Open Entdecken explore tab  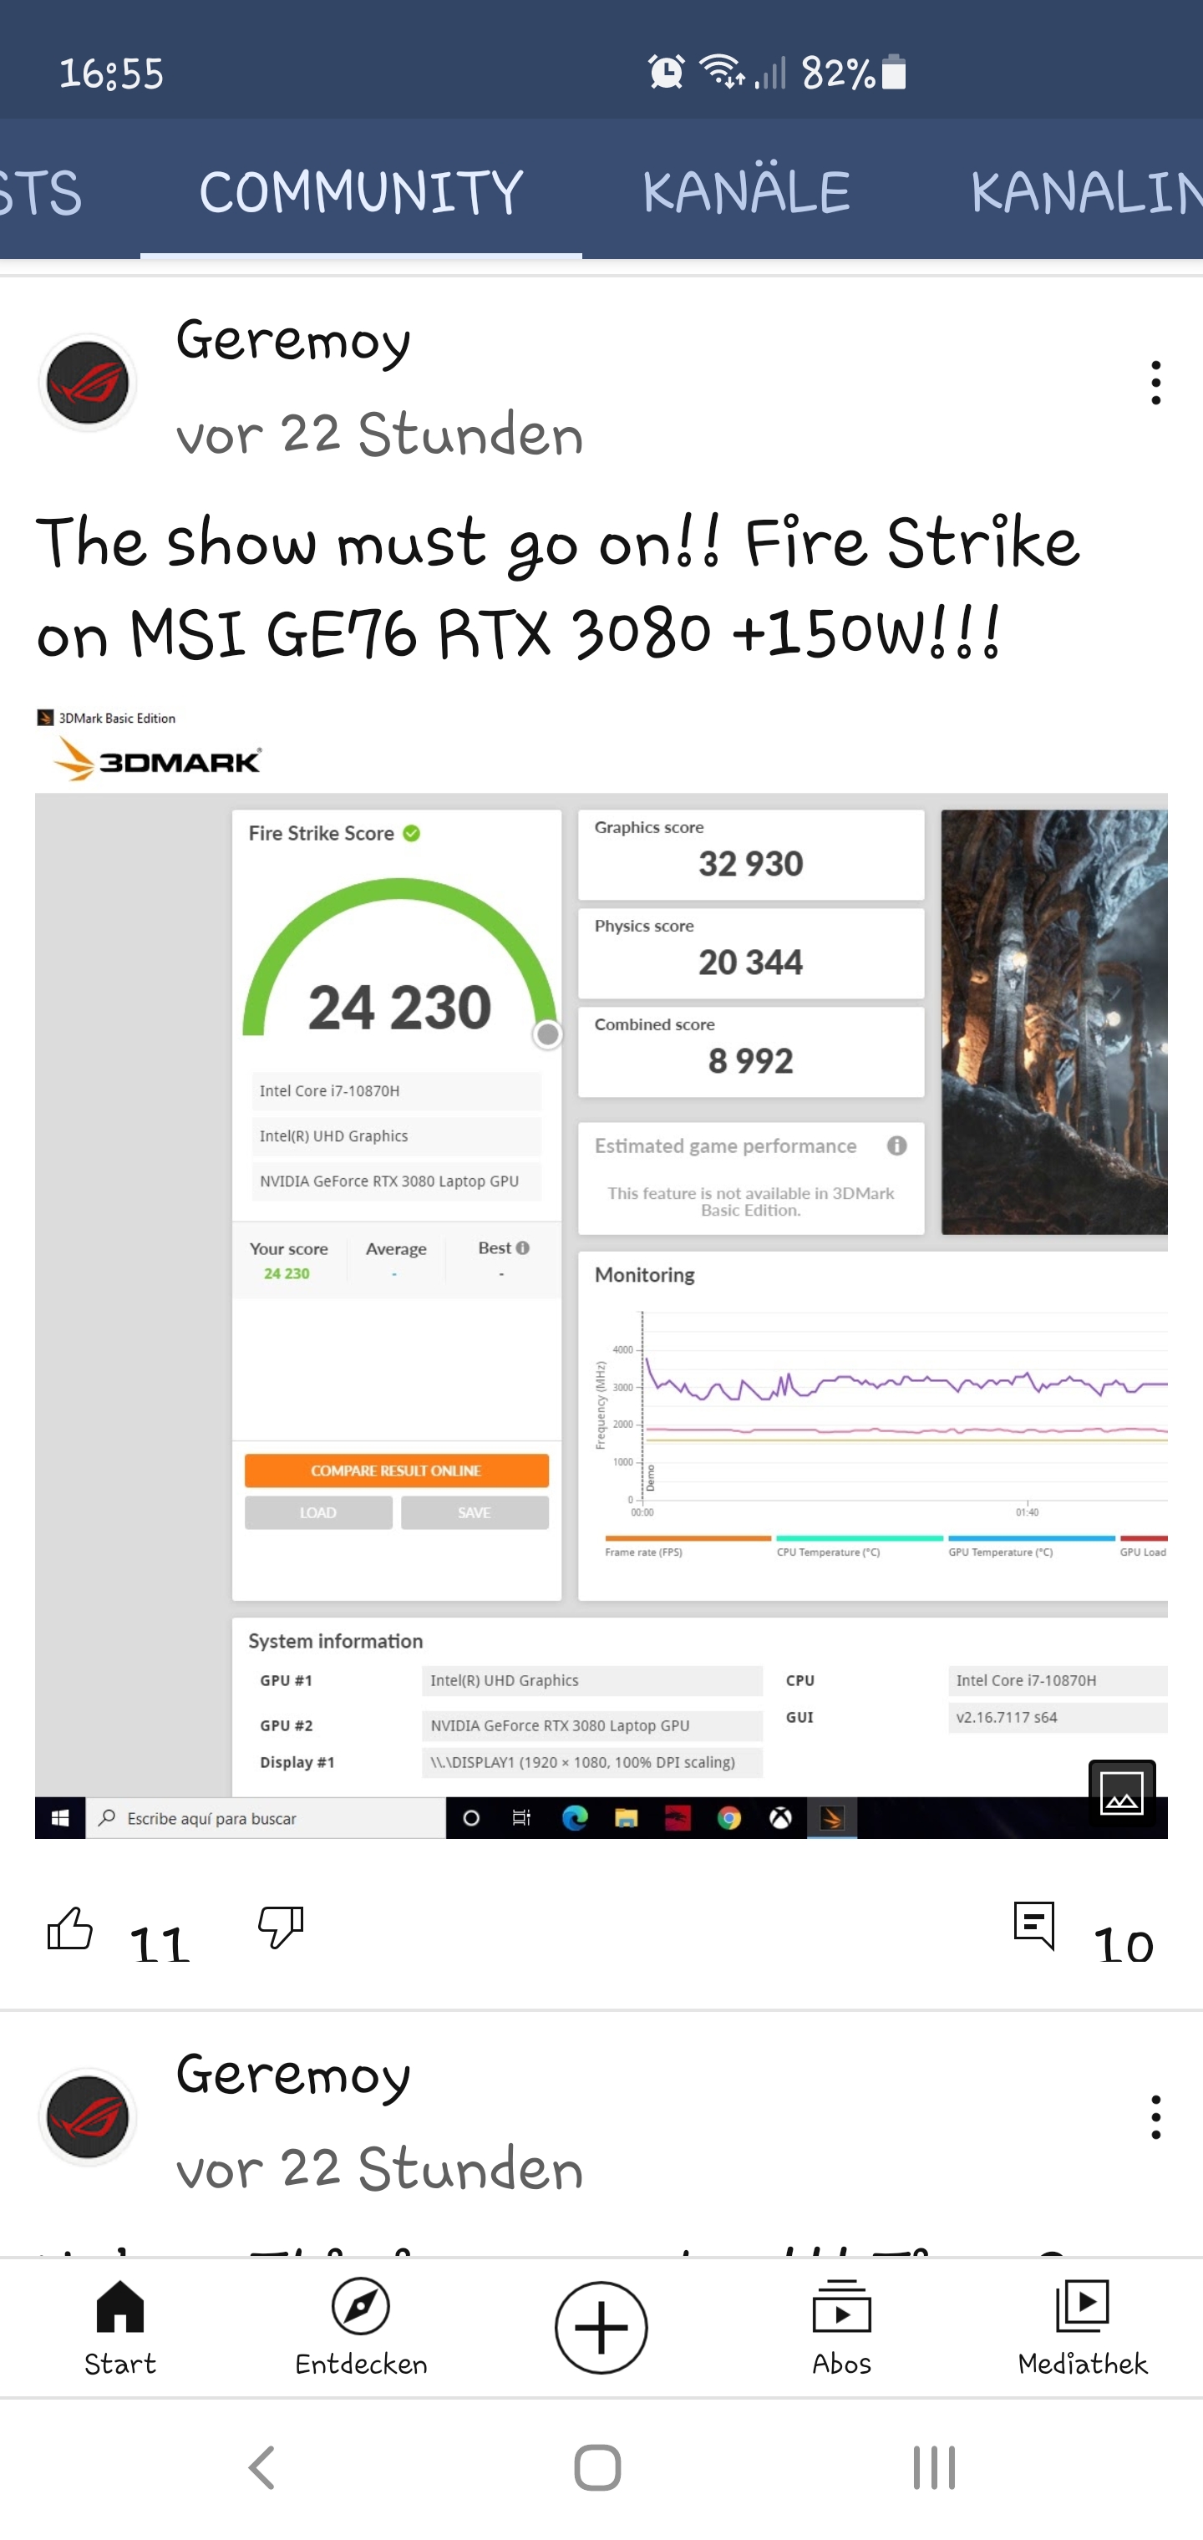(x=361, y=2327)
